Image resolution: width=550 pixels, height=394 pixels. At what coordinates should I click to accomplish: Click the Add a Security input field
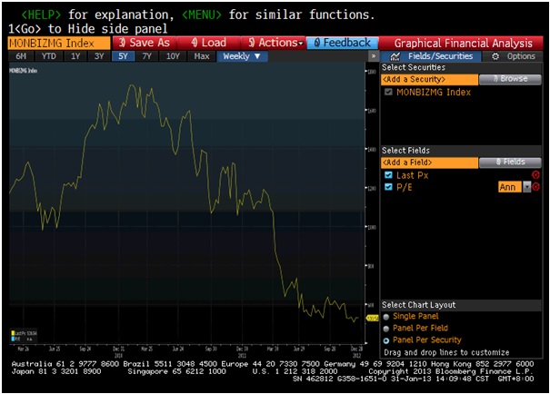pos(429,80)
